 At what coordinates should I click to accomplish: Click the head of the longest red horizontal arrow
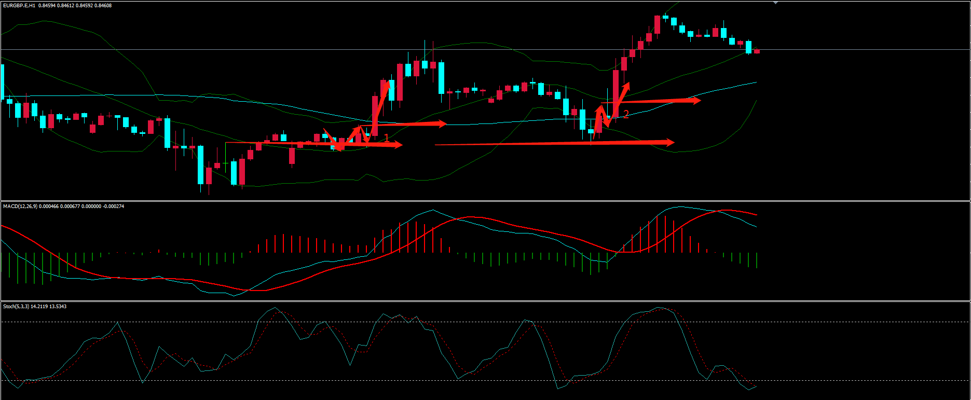pyautogui.click(x=670, y=142)
